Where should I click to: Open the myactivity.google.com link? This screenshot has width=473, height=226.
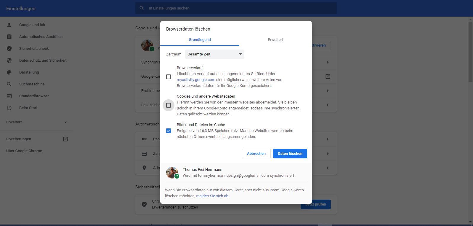(196, 80)
